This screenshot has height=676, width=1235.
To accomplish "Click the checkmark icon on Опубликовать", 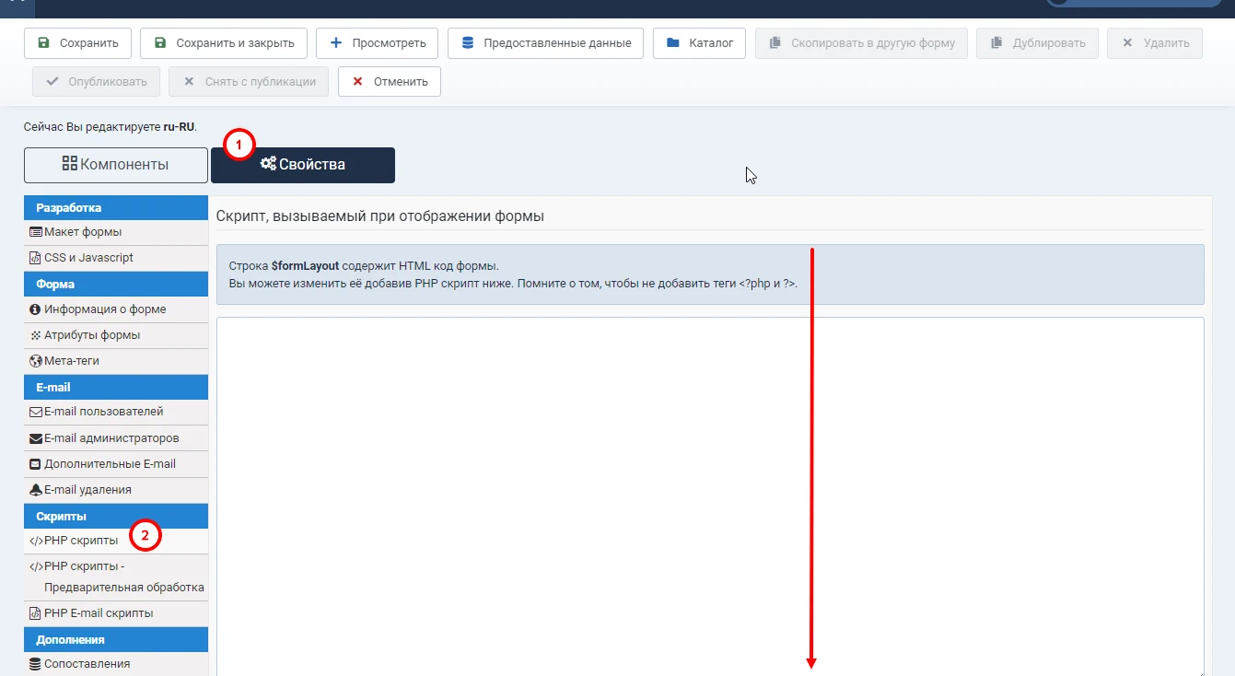I will click(52, 82).
